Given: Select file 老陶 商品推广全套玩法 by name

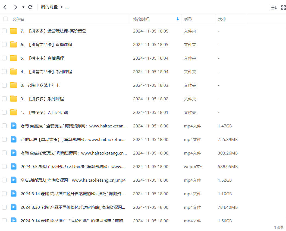Looking at the screenshot, I should point(74,126).
